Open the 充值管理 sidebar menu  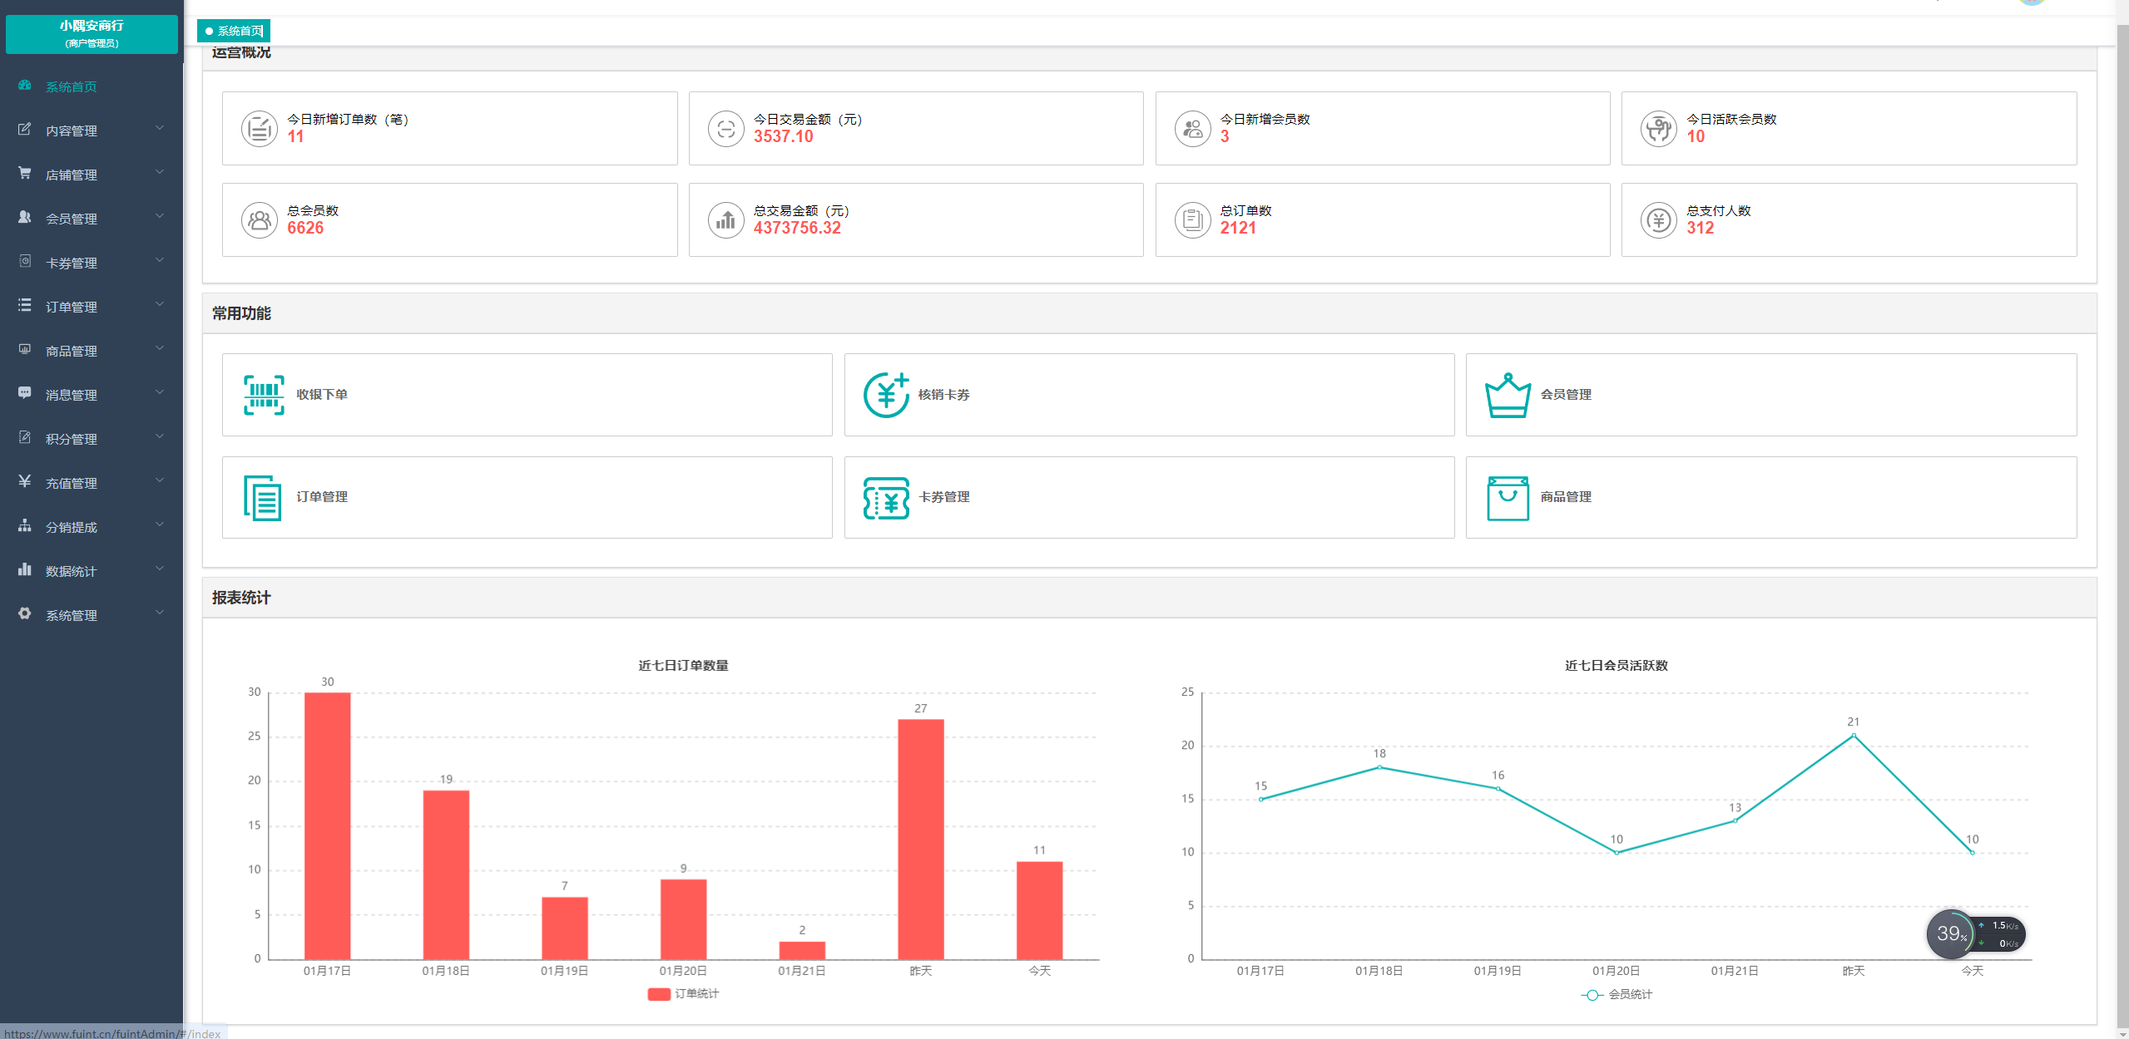92,483
